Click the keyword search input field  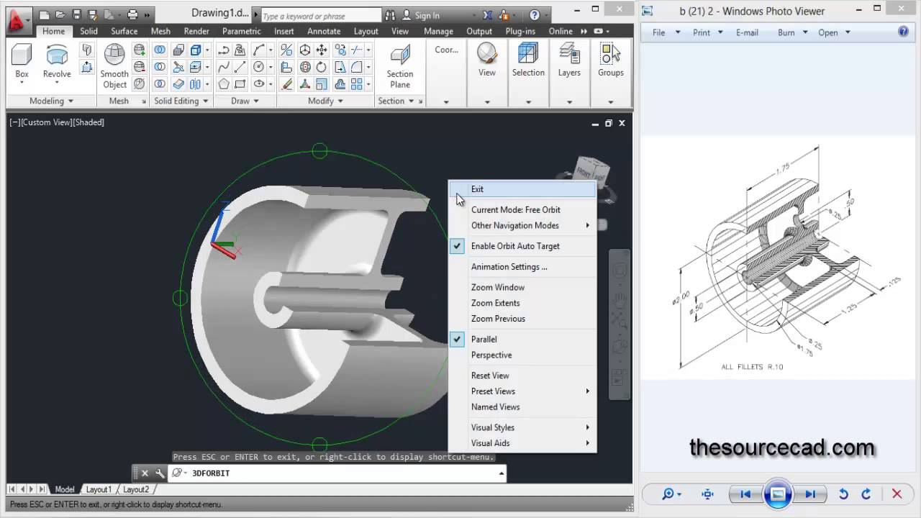(320, 16)
